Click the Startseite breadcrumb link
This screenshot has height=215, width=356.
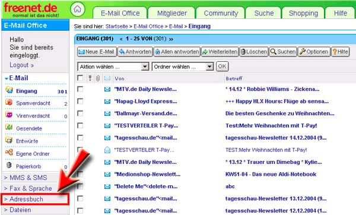116,26
